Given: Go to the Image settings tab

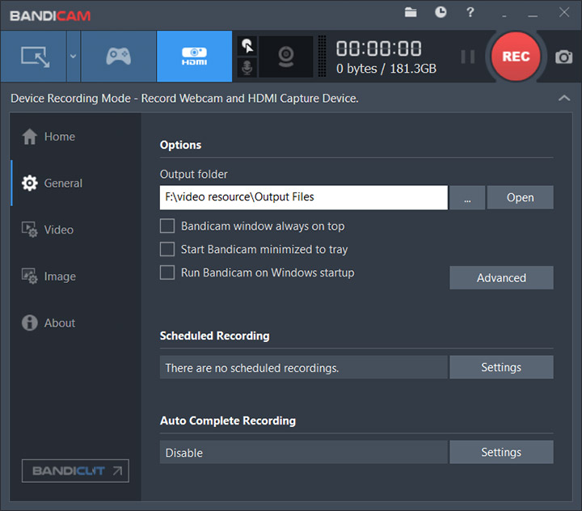Looking at the screenshot, I should pyautogui.click(x=59, y=277).
